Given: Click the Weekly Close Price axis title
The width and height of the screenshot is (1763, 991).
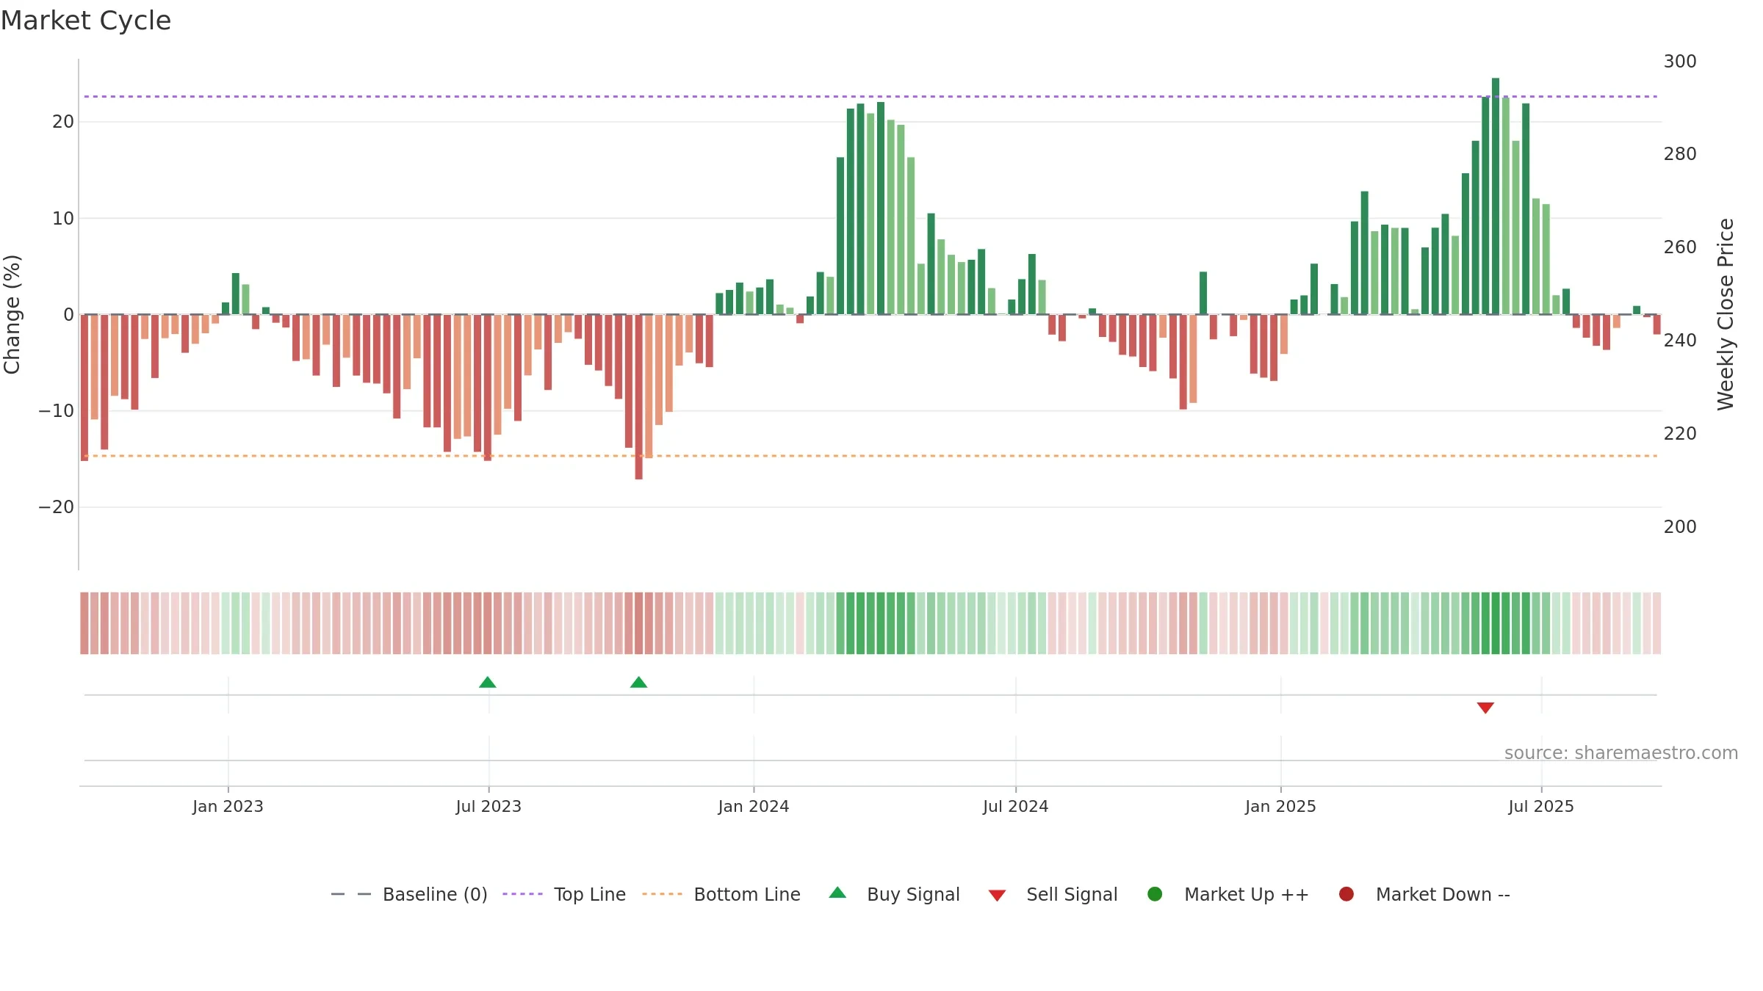Looking at the screenshot, I should (1726, 314).
